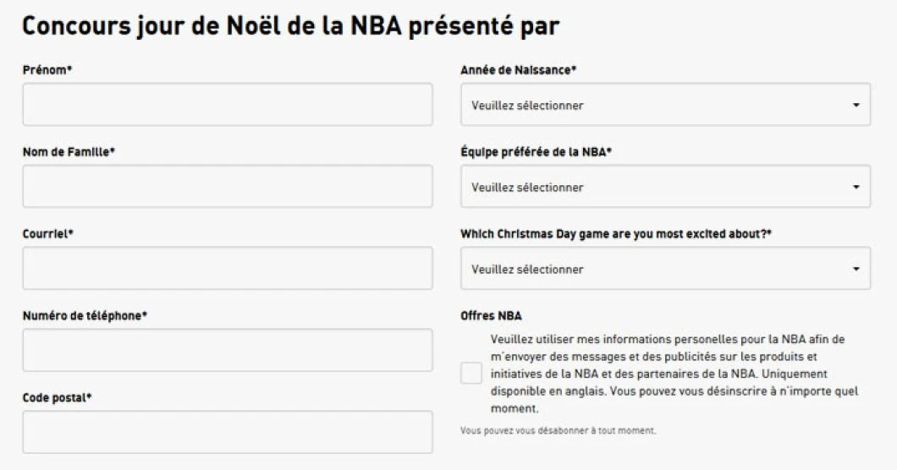This screenshot has width=897, height=470.
Task: Click the Numéro de téléphone* label
Action: click(85, 315)
